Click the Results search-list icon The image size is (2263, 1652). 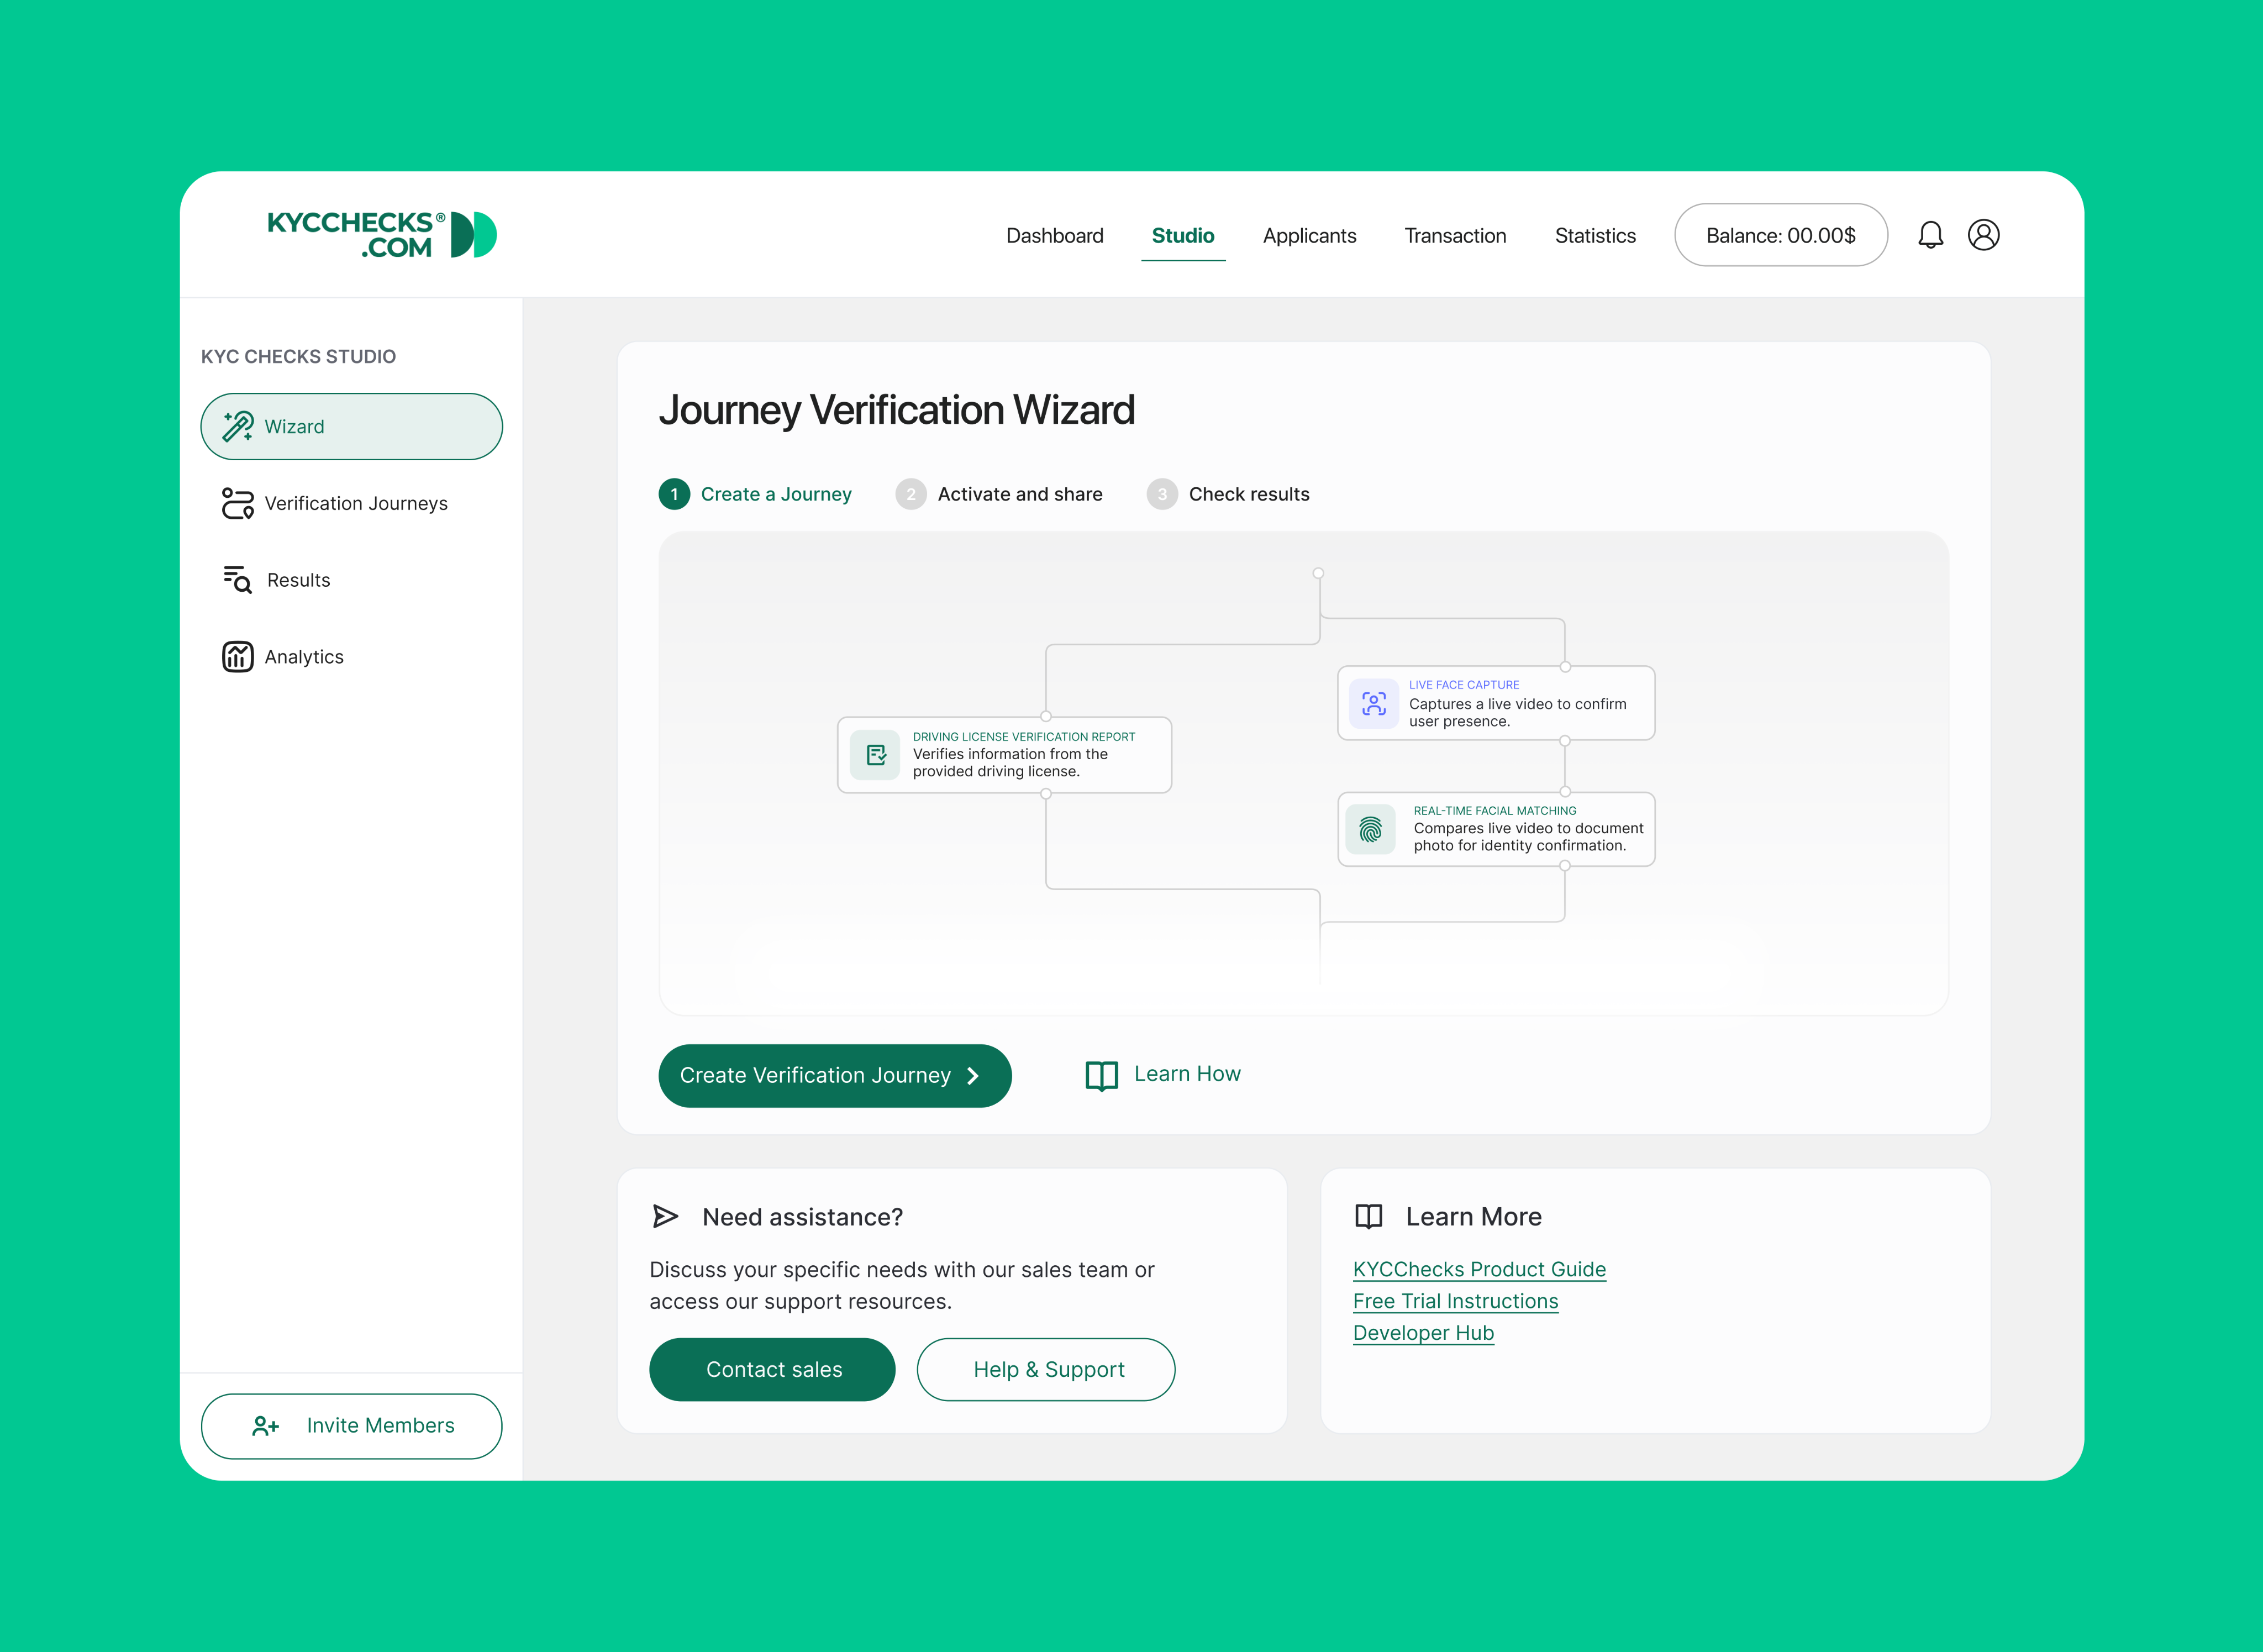pos(238,580)
